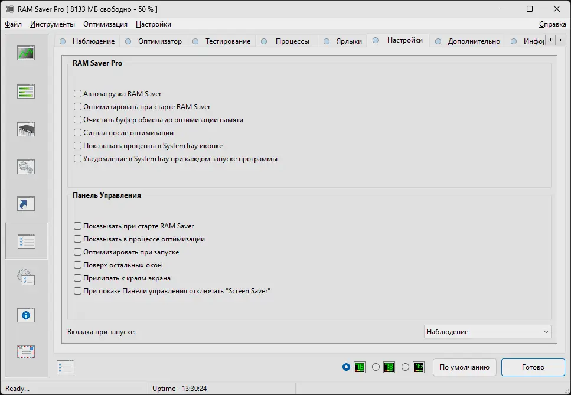This screenshot has height=395, width=571.
Task: Select the optimizer green bars sidebar icon
Action: (26, 91)
